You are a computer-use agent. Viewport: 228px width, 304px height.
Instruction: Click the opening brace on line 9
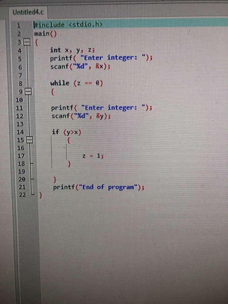(x=53, y=92)
